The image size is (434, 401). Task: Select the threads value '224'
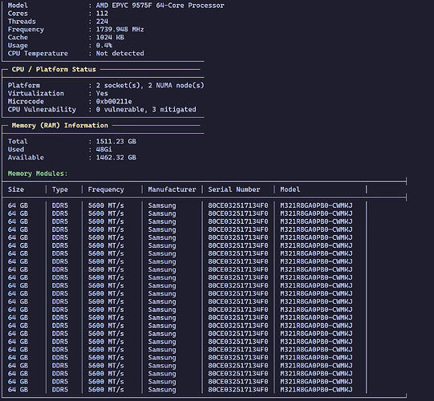[x=102, y=22]
